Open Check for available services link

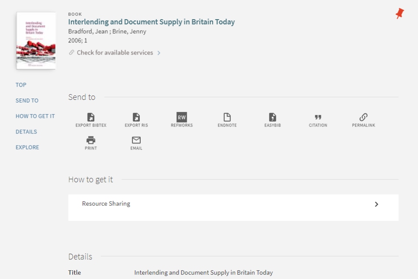(x=115, y=53)
